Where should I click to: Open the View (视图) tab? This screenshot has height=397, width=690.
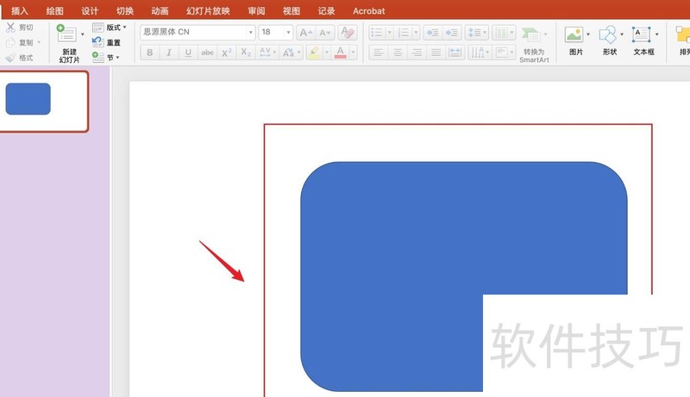pyautogui.click(x=292, y=11)
